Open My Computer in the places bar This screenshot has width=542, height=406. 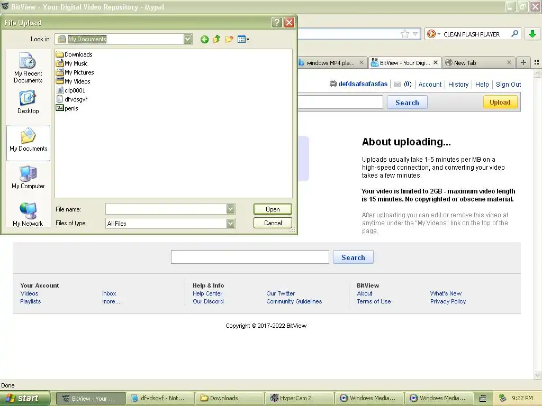pos(28,177)
